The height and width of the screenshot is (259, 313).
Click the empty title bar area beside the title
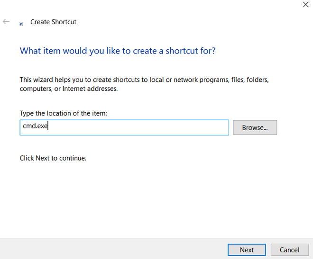[190, 22]
